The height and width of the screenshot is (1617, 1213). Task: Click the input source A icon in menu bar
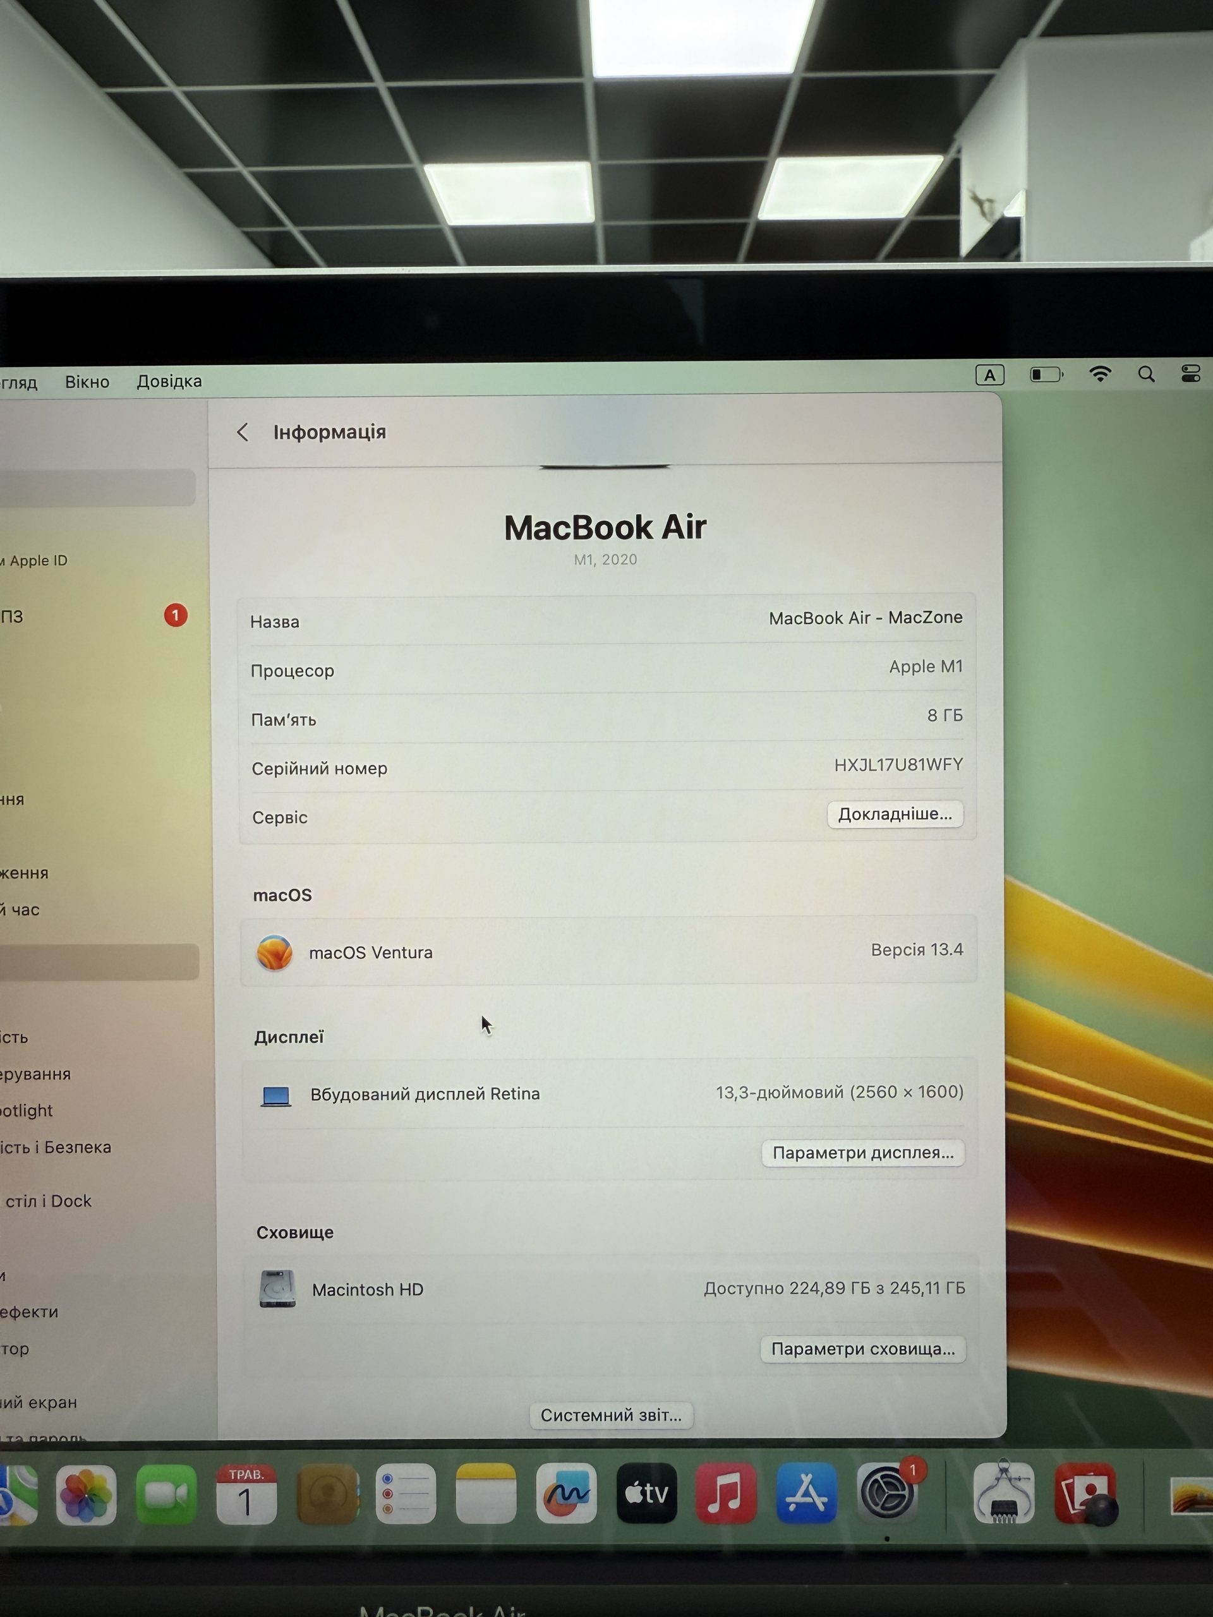coord(989,375)
